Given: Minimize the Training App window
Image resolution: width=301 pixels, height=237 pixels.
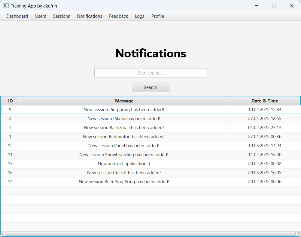Looking at the screenshot, I should pos(257,6).
